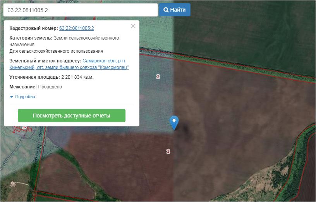This screenshot has height=202, width=316.
Task: Focus the cadastral number search field
Action: tap(80, 10)
